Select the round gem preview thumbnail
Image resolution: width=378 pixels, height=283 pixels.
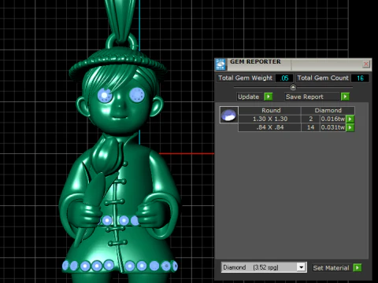tap(229, 115)
